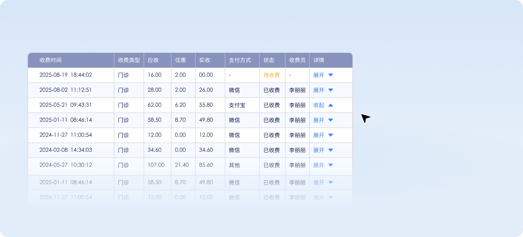Select the 实收 column header
523x237 pixels.
point(204,60)
